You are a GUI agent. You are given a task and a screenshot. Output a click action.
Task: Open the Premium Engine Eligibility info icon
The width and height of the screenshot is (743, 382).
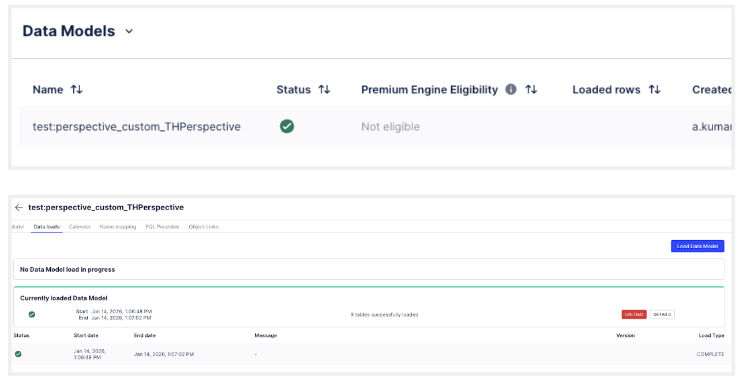511,89
